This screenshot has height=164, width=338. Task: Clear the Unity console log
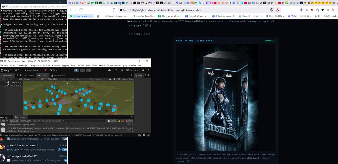(3, 121)
